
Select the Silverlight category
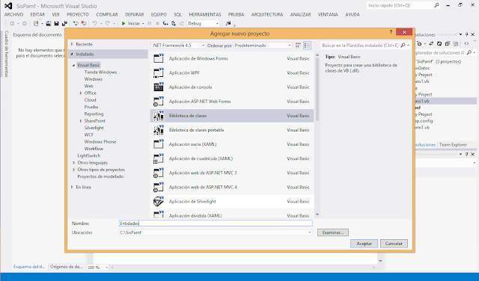click(94, 128)
